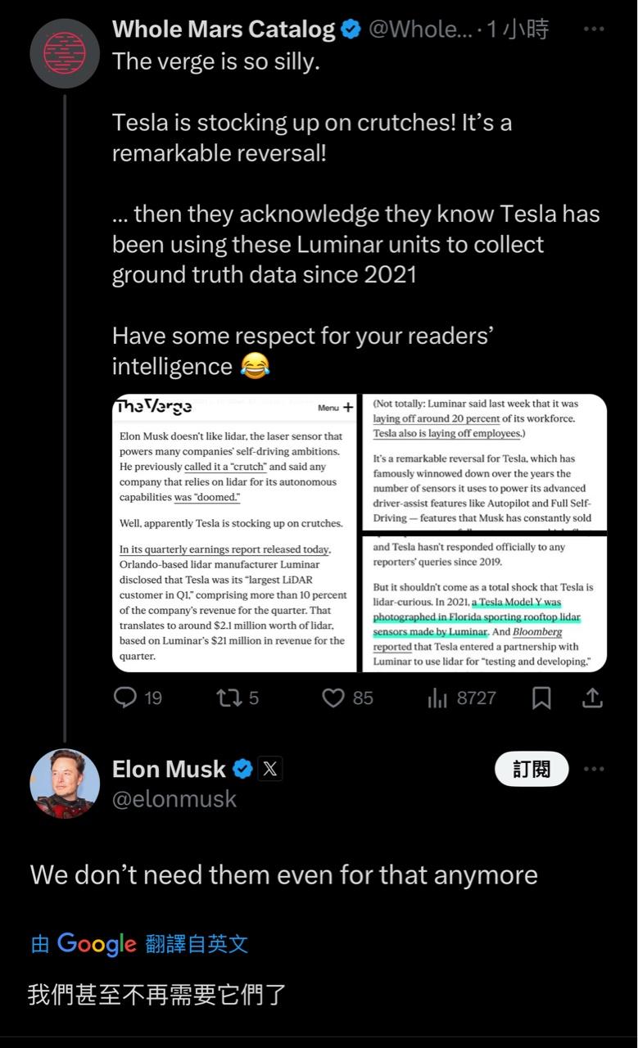Tap the @elonmusk handle
This screenshot has width=638, height=1048.
(x=174, y=799)
